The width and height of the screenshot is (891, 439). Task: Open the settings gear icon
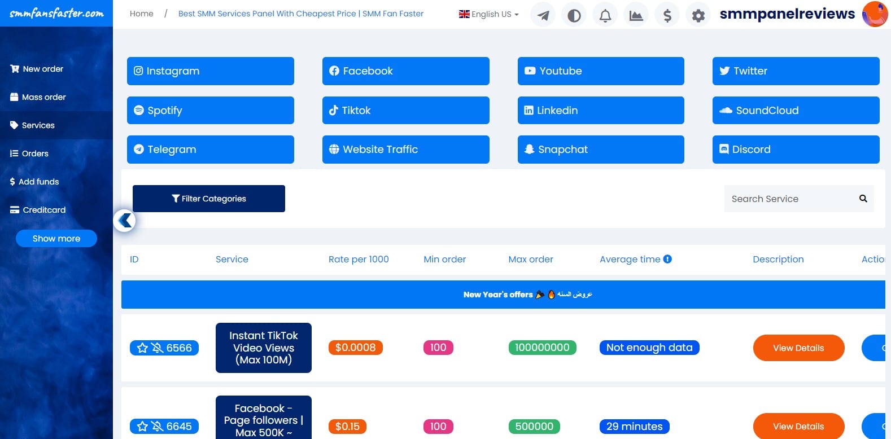pyautogui.click(x=698, y=15)
